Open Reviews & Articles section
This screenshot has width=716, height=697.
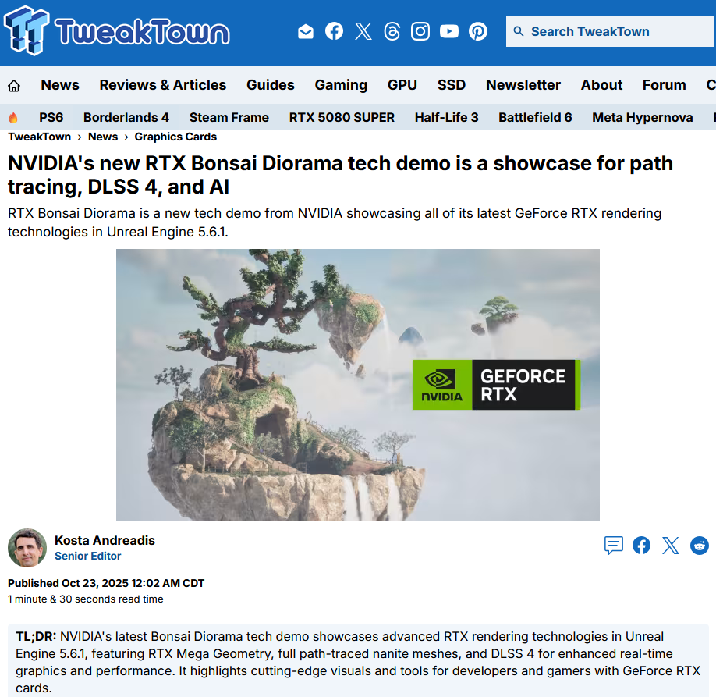click(162, 85)
